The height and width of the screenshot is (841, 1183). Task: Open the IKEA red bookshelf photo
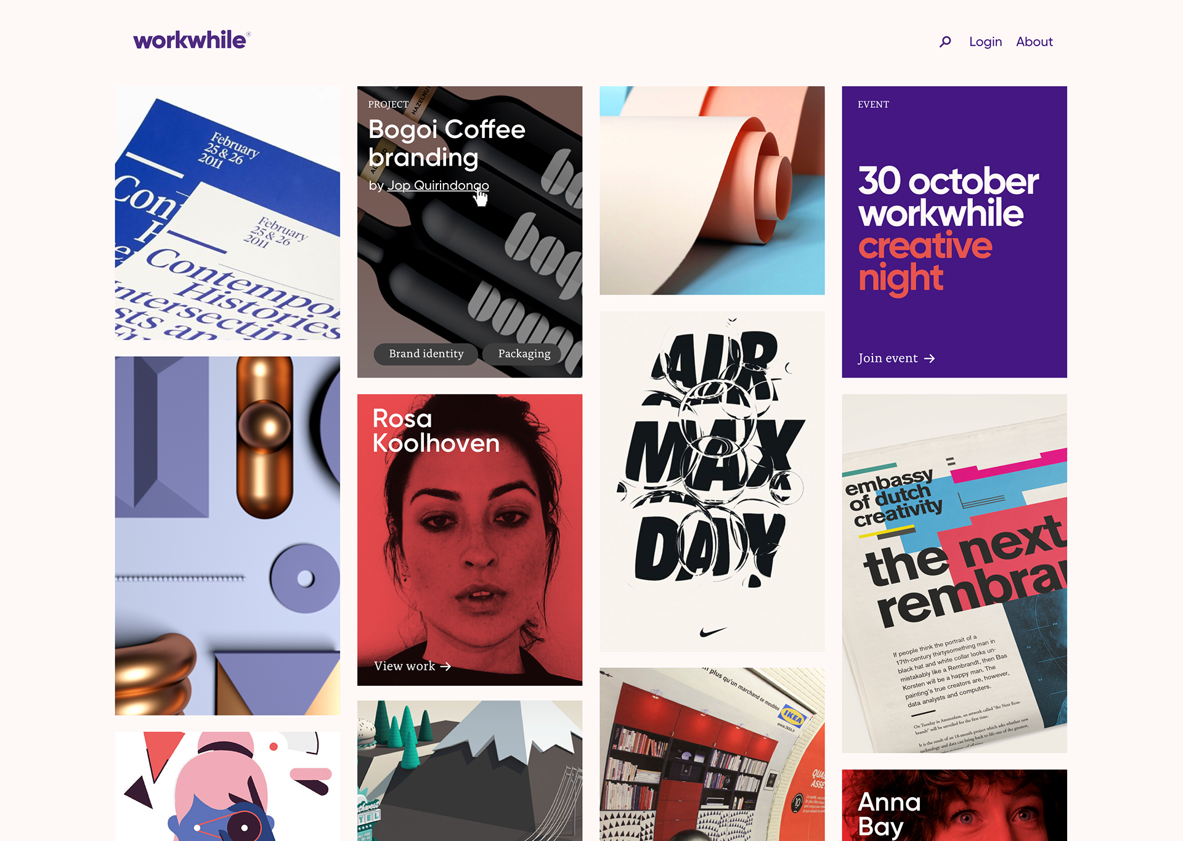712,754
